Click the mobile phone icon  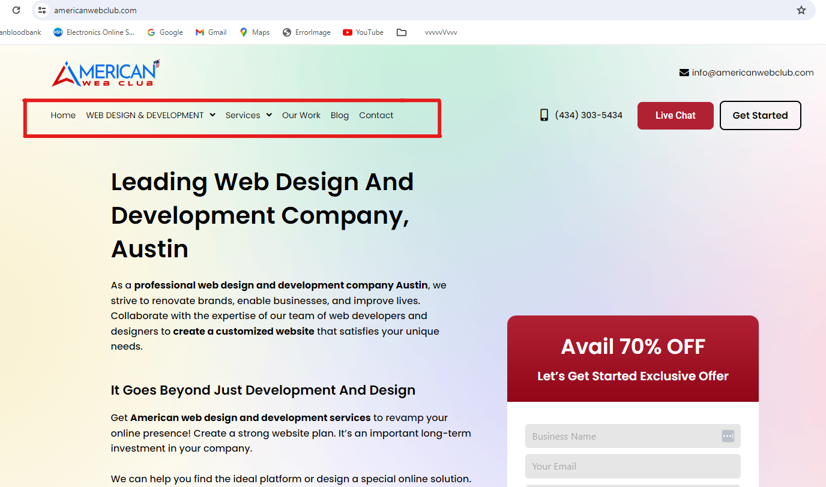(544, 115)
